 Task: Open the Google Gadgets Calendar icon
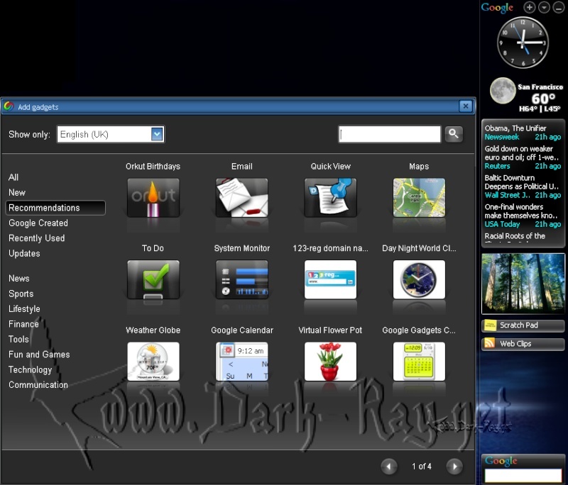pos(419,362)
